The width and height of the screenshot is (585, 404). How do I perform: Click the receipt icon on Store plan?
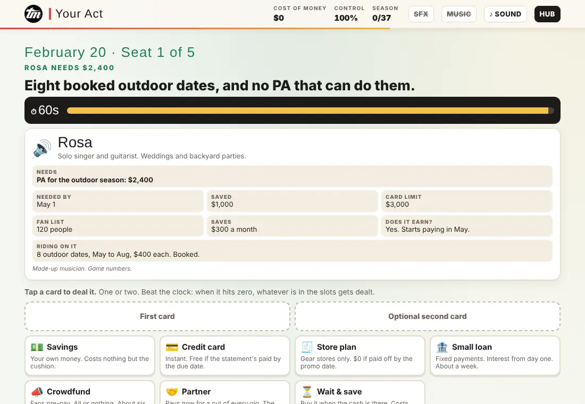click(307, 347)
